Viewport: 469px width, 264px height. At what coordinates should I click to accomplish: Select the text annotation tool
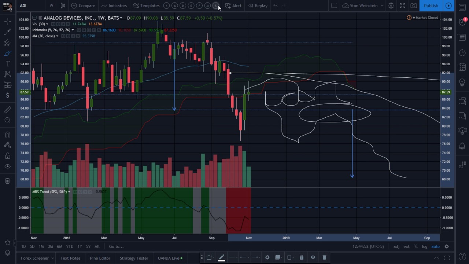tap(7, 64)
